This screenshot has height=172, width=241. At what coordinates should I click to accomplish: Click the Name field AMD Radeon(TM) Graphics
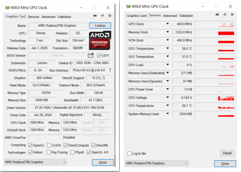click(x=57, y=25)
